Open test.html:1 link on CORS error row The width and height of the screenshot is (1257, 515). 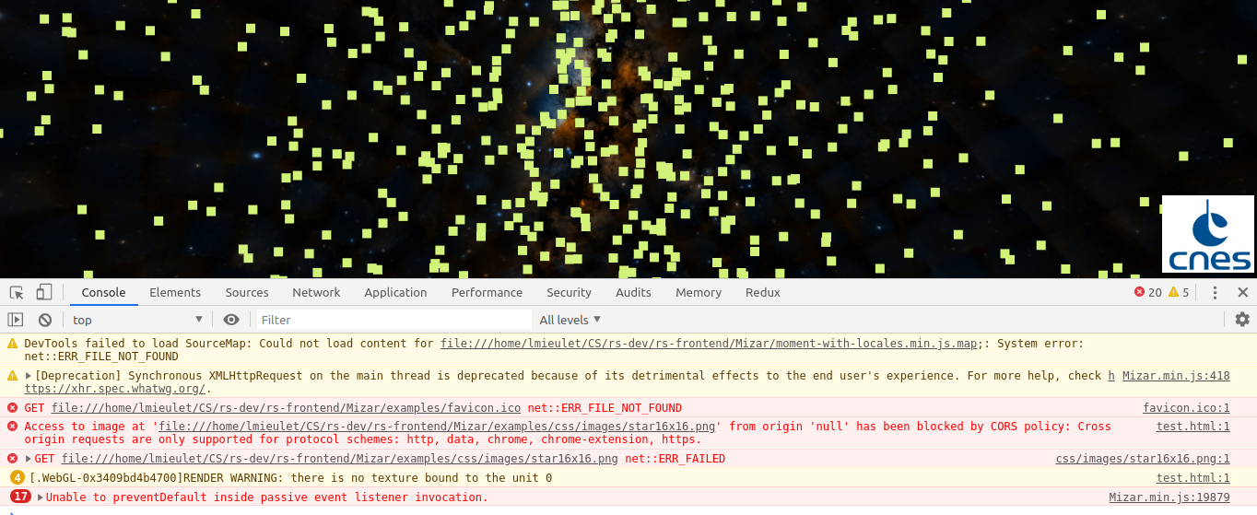(1193, 427)
